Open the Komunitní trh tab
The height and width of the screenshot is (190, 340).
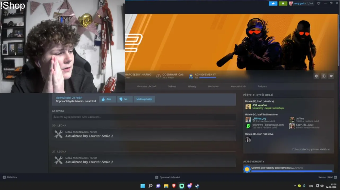pos(238,86)
